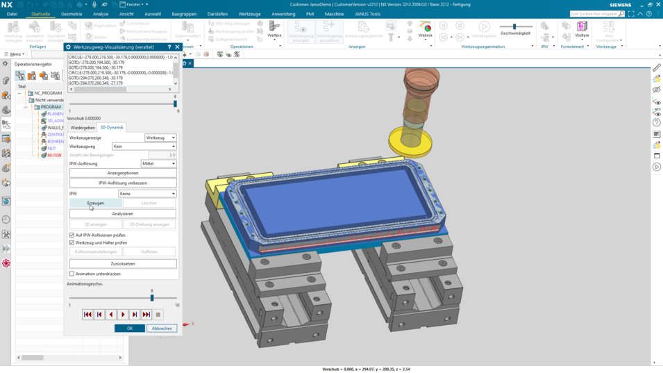Open history clock icon in resource bar

pyautogui.click(x=6, y=219)
